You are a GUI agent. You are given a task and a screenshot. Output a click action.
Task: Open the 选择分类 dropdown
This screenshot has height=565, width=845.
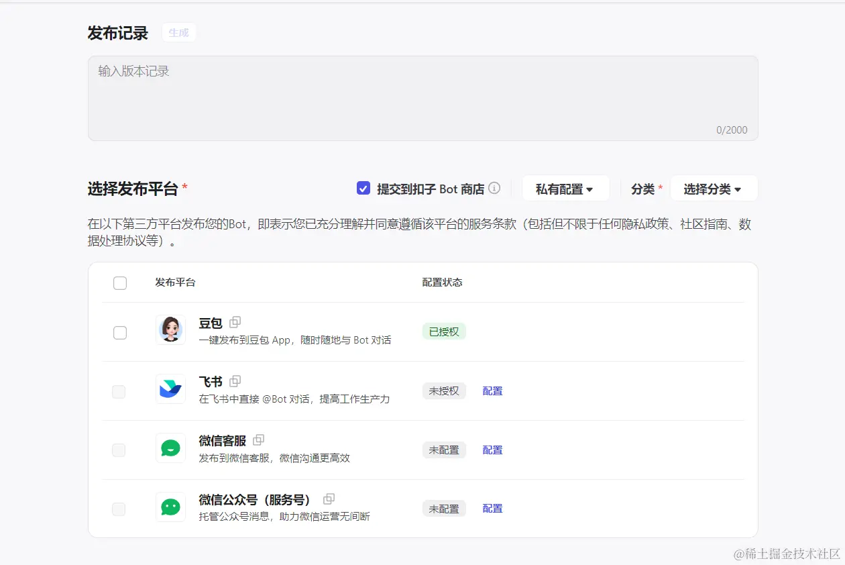(x=714, y=189)
